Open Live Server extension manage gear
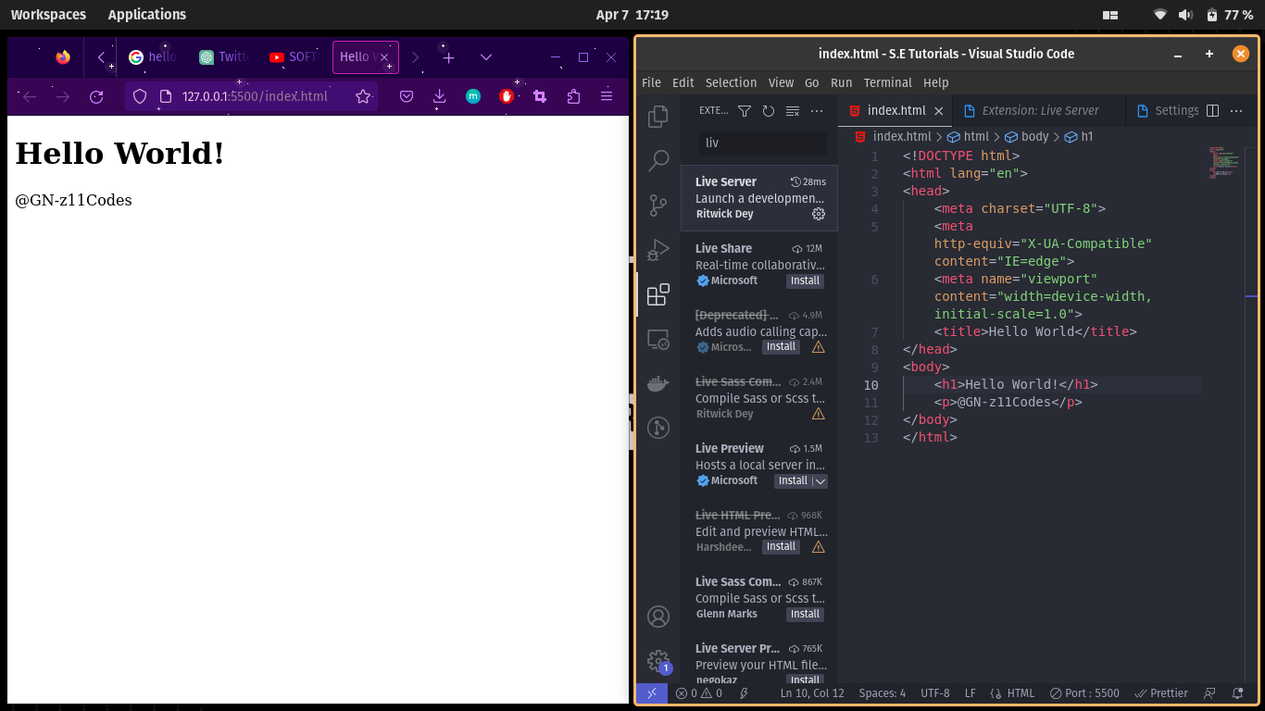 tap(819, 214)
